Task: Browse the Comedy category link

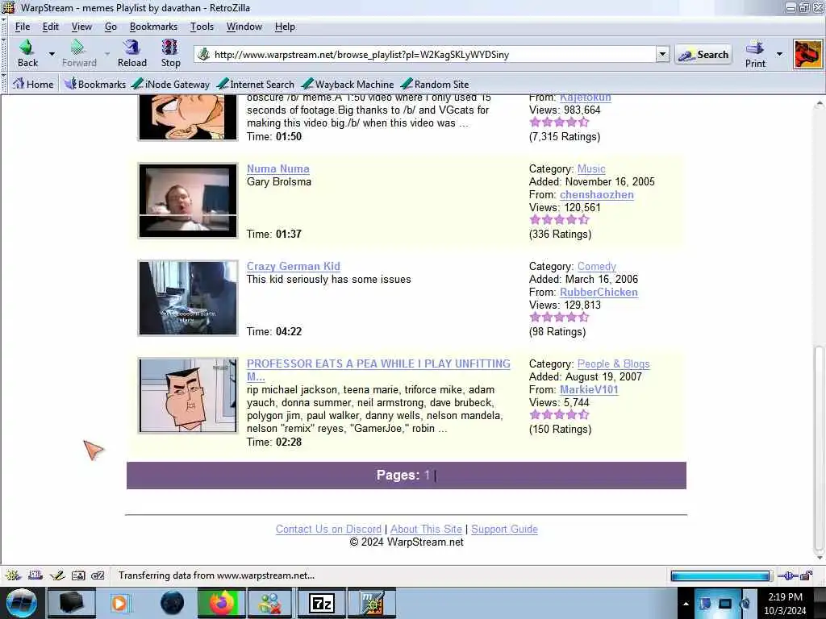Action: point(597,266)
